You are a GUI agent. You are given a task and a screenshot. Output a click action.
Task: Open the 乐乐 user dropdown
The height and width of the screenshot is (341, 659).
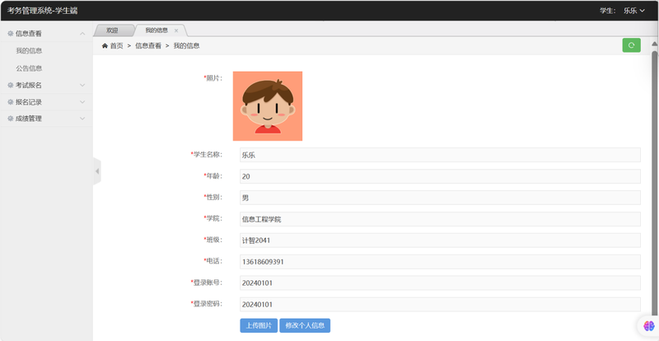633,11
